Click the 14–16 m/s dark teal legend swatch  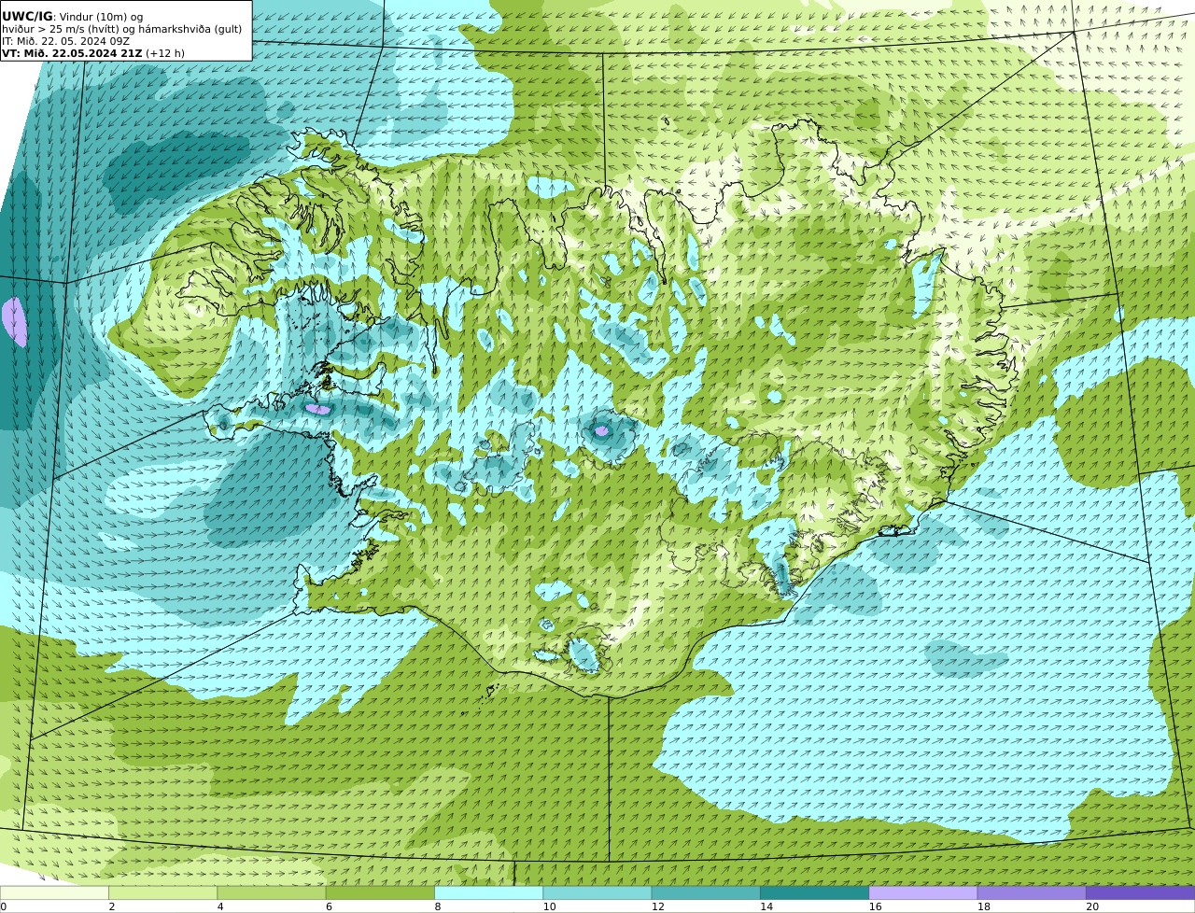pos(814,892)
